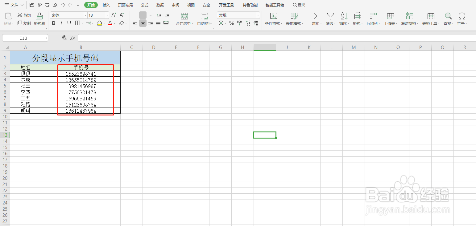Open the 行和列 (Rows and Columns) button
The width and height of the screenshot is (476, 226).
pyautogui.click(x=373, y=19)
